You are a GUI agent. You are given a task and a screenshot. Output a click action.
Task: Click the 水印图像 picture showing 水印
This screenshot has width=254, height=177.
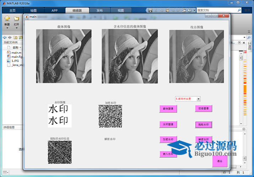60,116
